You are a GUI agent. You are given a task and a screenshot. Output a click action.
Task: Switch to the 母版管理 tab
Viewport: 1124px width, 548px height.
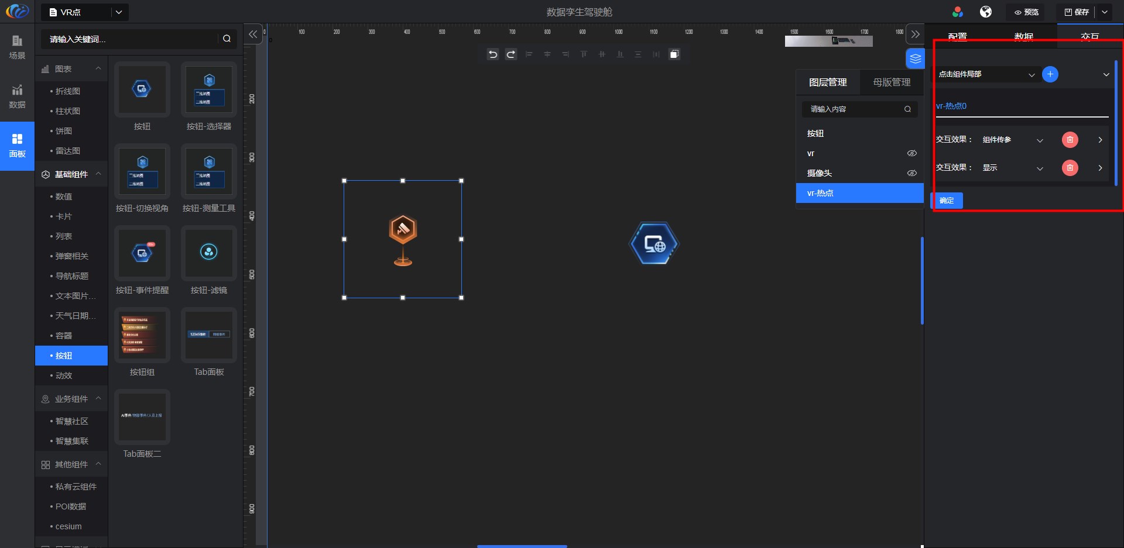892,82
